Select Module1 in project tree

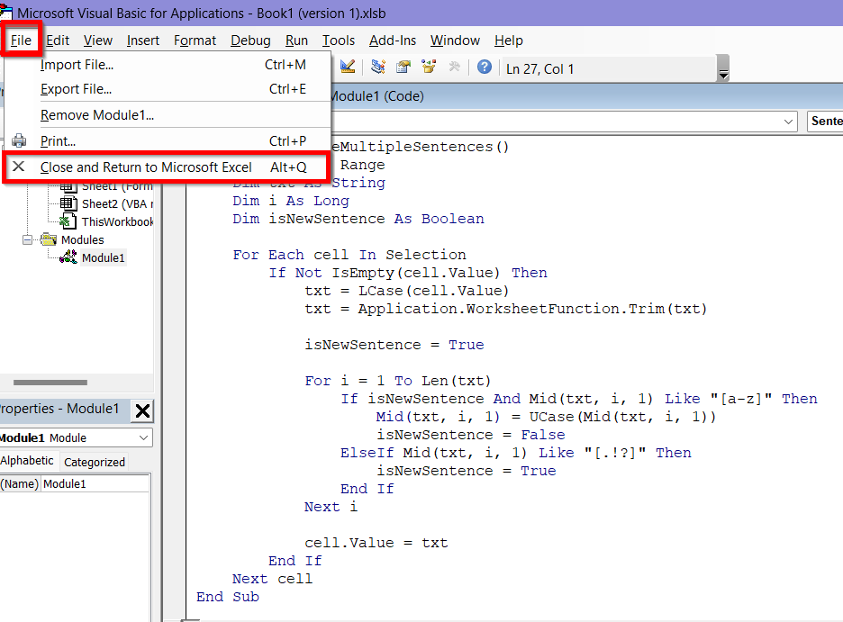click(104, 257)
